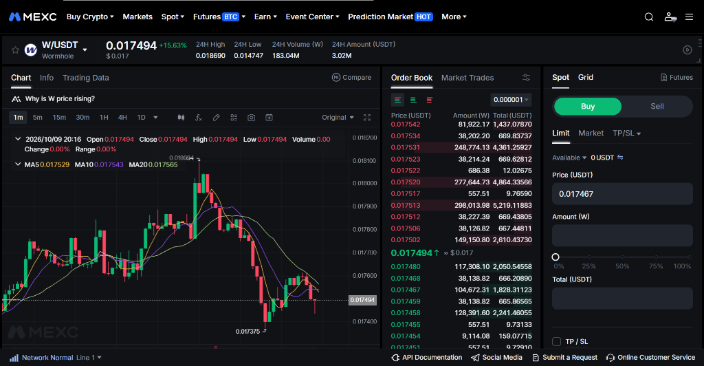Open the Spot dropdown in the top nav

(173, 17)
